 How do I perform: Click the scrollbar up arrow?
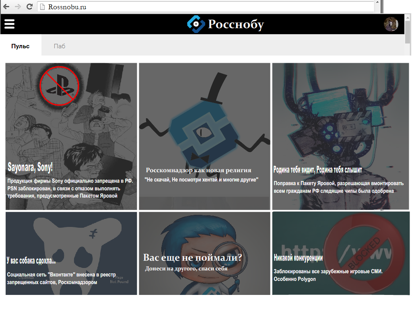[x=408, y=17]
